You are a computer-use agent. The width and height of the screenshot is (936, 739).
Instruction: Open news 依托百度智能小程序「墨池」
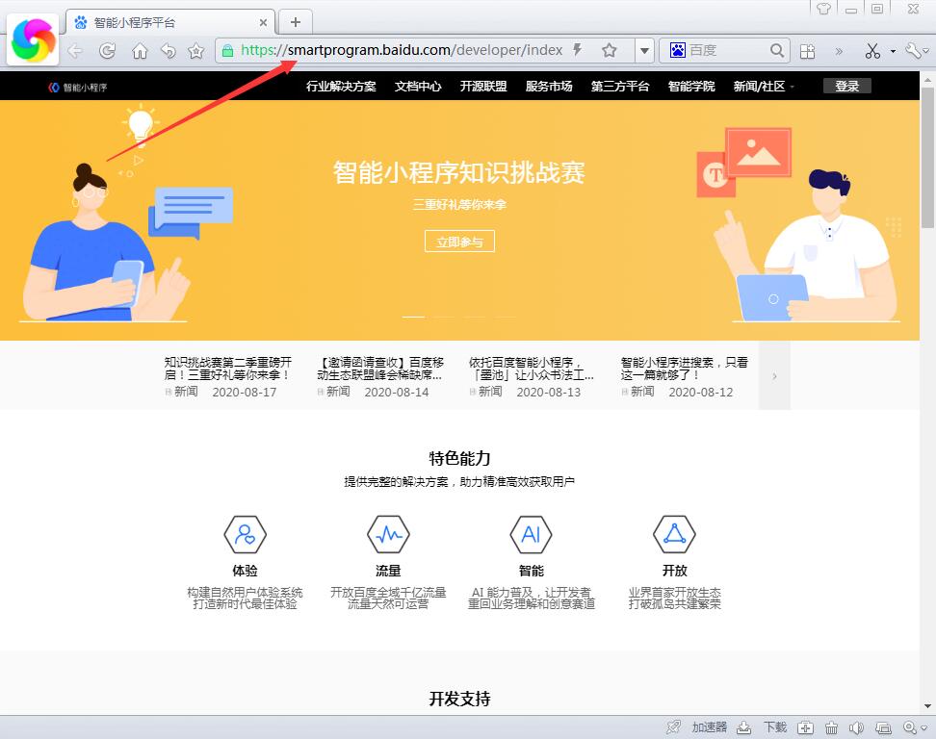coord(532,369)
